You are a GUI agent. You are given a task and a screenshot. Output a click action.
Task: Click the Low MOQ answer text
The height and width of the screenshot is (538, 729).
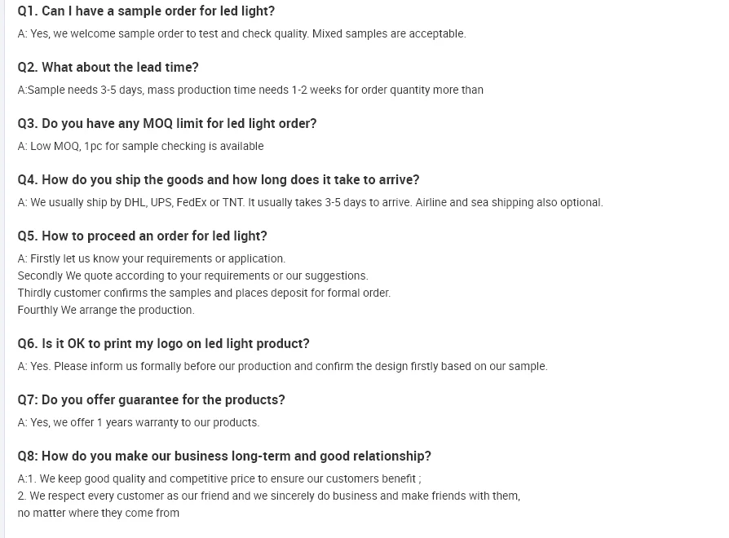140,146
